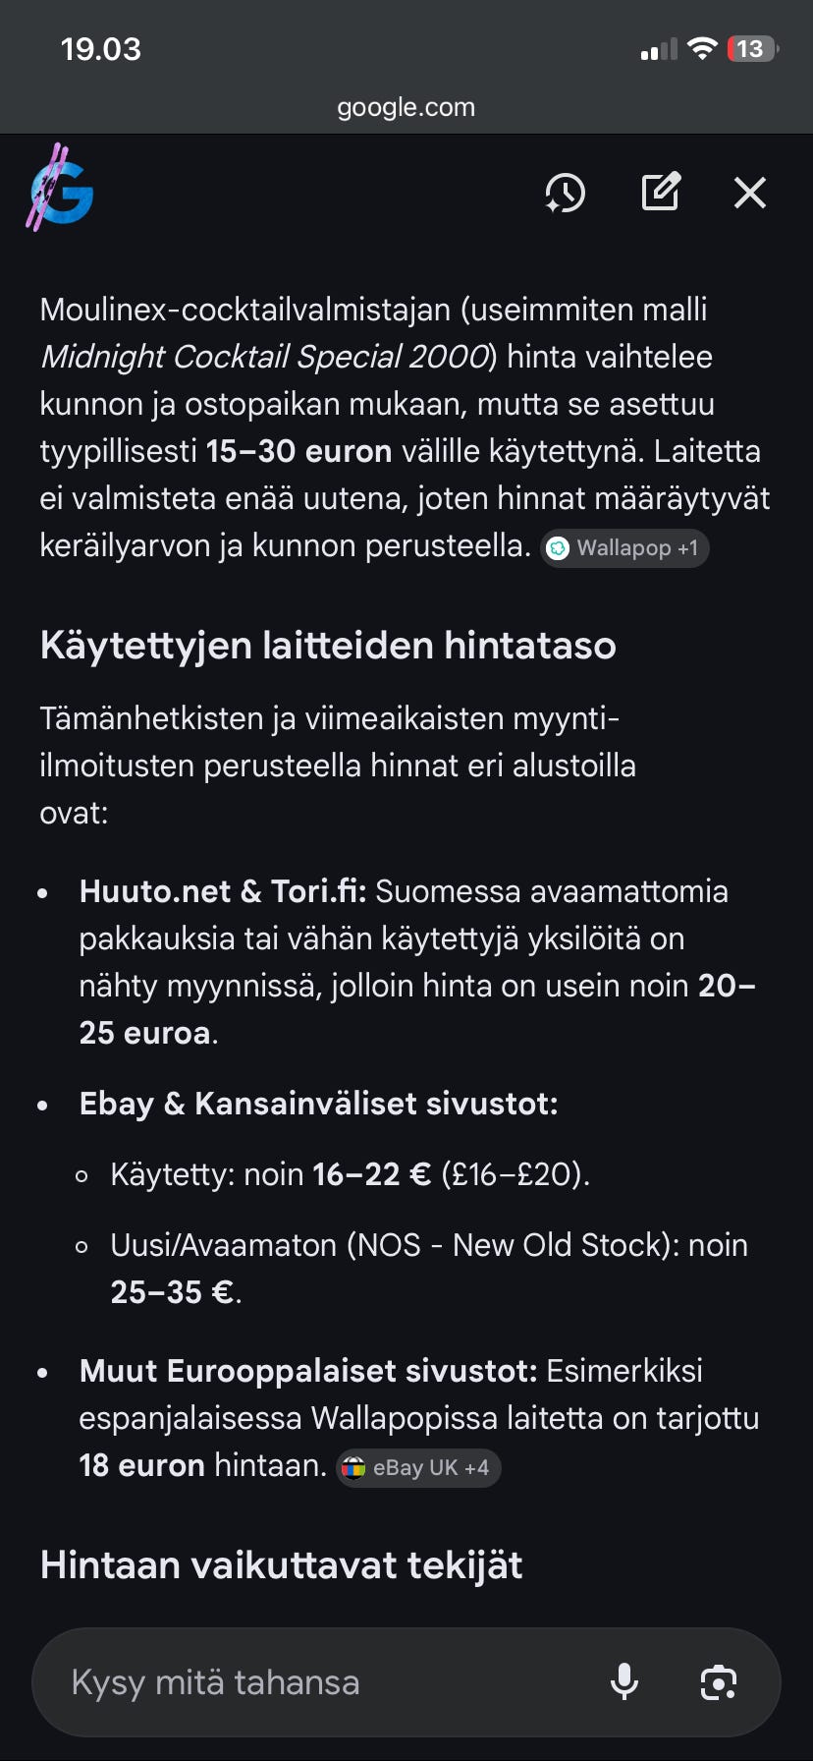Tap the Wi-Fi icon in the status bar
The height and width of the screenshot is (1761, 813).
pos(702,47)
